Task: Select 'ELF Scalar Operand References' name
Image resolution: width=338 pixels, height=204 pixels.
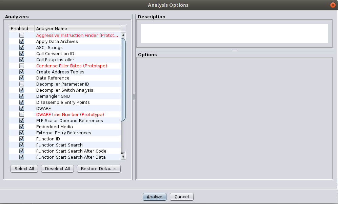Action: [x=69, y=121]
